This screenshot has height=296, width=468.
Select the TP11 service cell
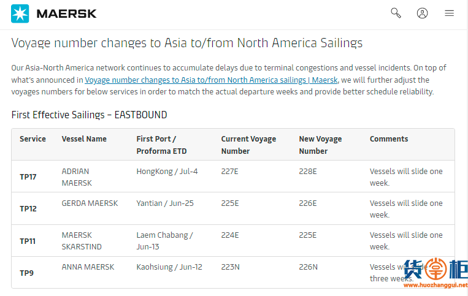(28, 241)
